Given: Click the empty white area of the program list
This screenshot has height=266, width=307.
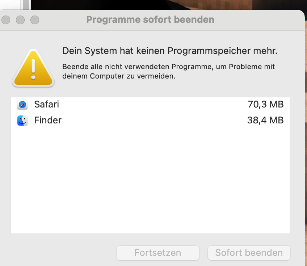Looking at the screenshot, I should click(x=150, y=181).
